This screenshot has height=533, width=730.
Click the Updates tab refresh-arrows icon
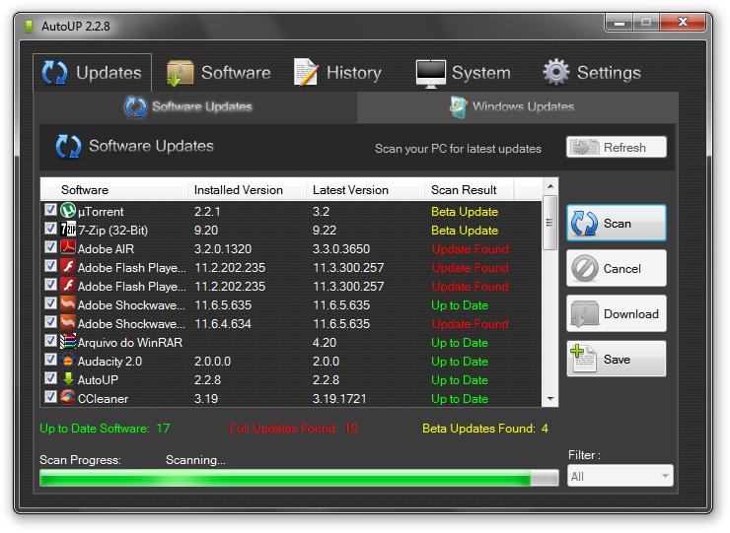[x=55, y=73]
